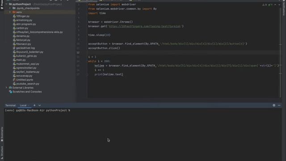Click editor vertical scrollbar

pyautogui.click(x=280, y=53)
